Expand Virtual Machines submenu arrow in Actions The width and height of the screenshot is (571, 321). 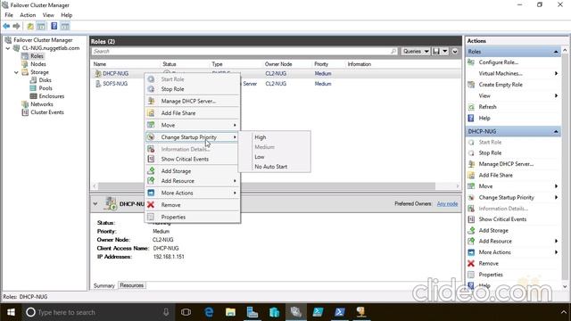pos(556,73)
